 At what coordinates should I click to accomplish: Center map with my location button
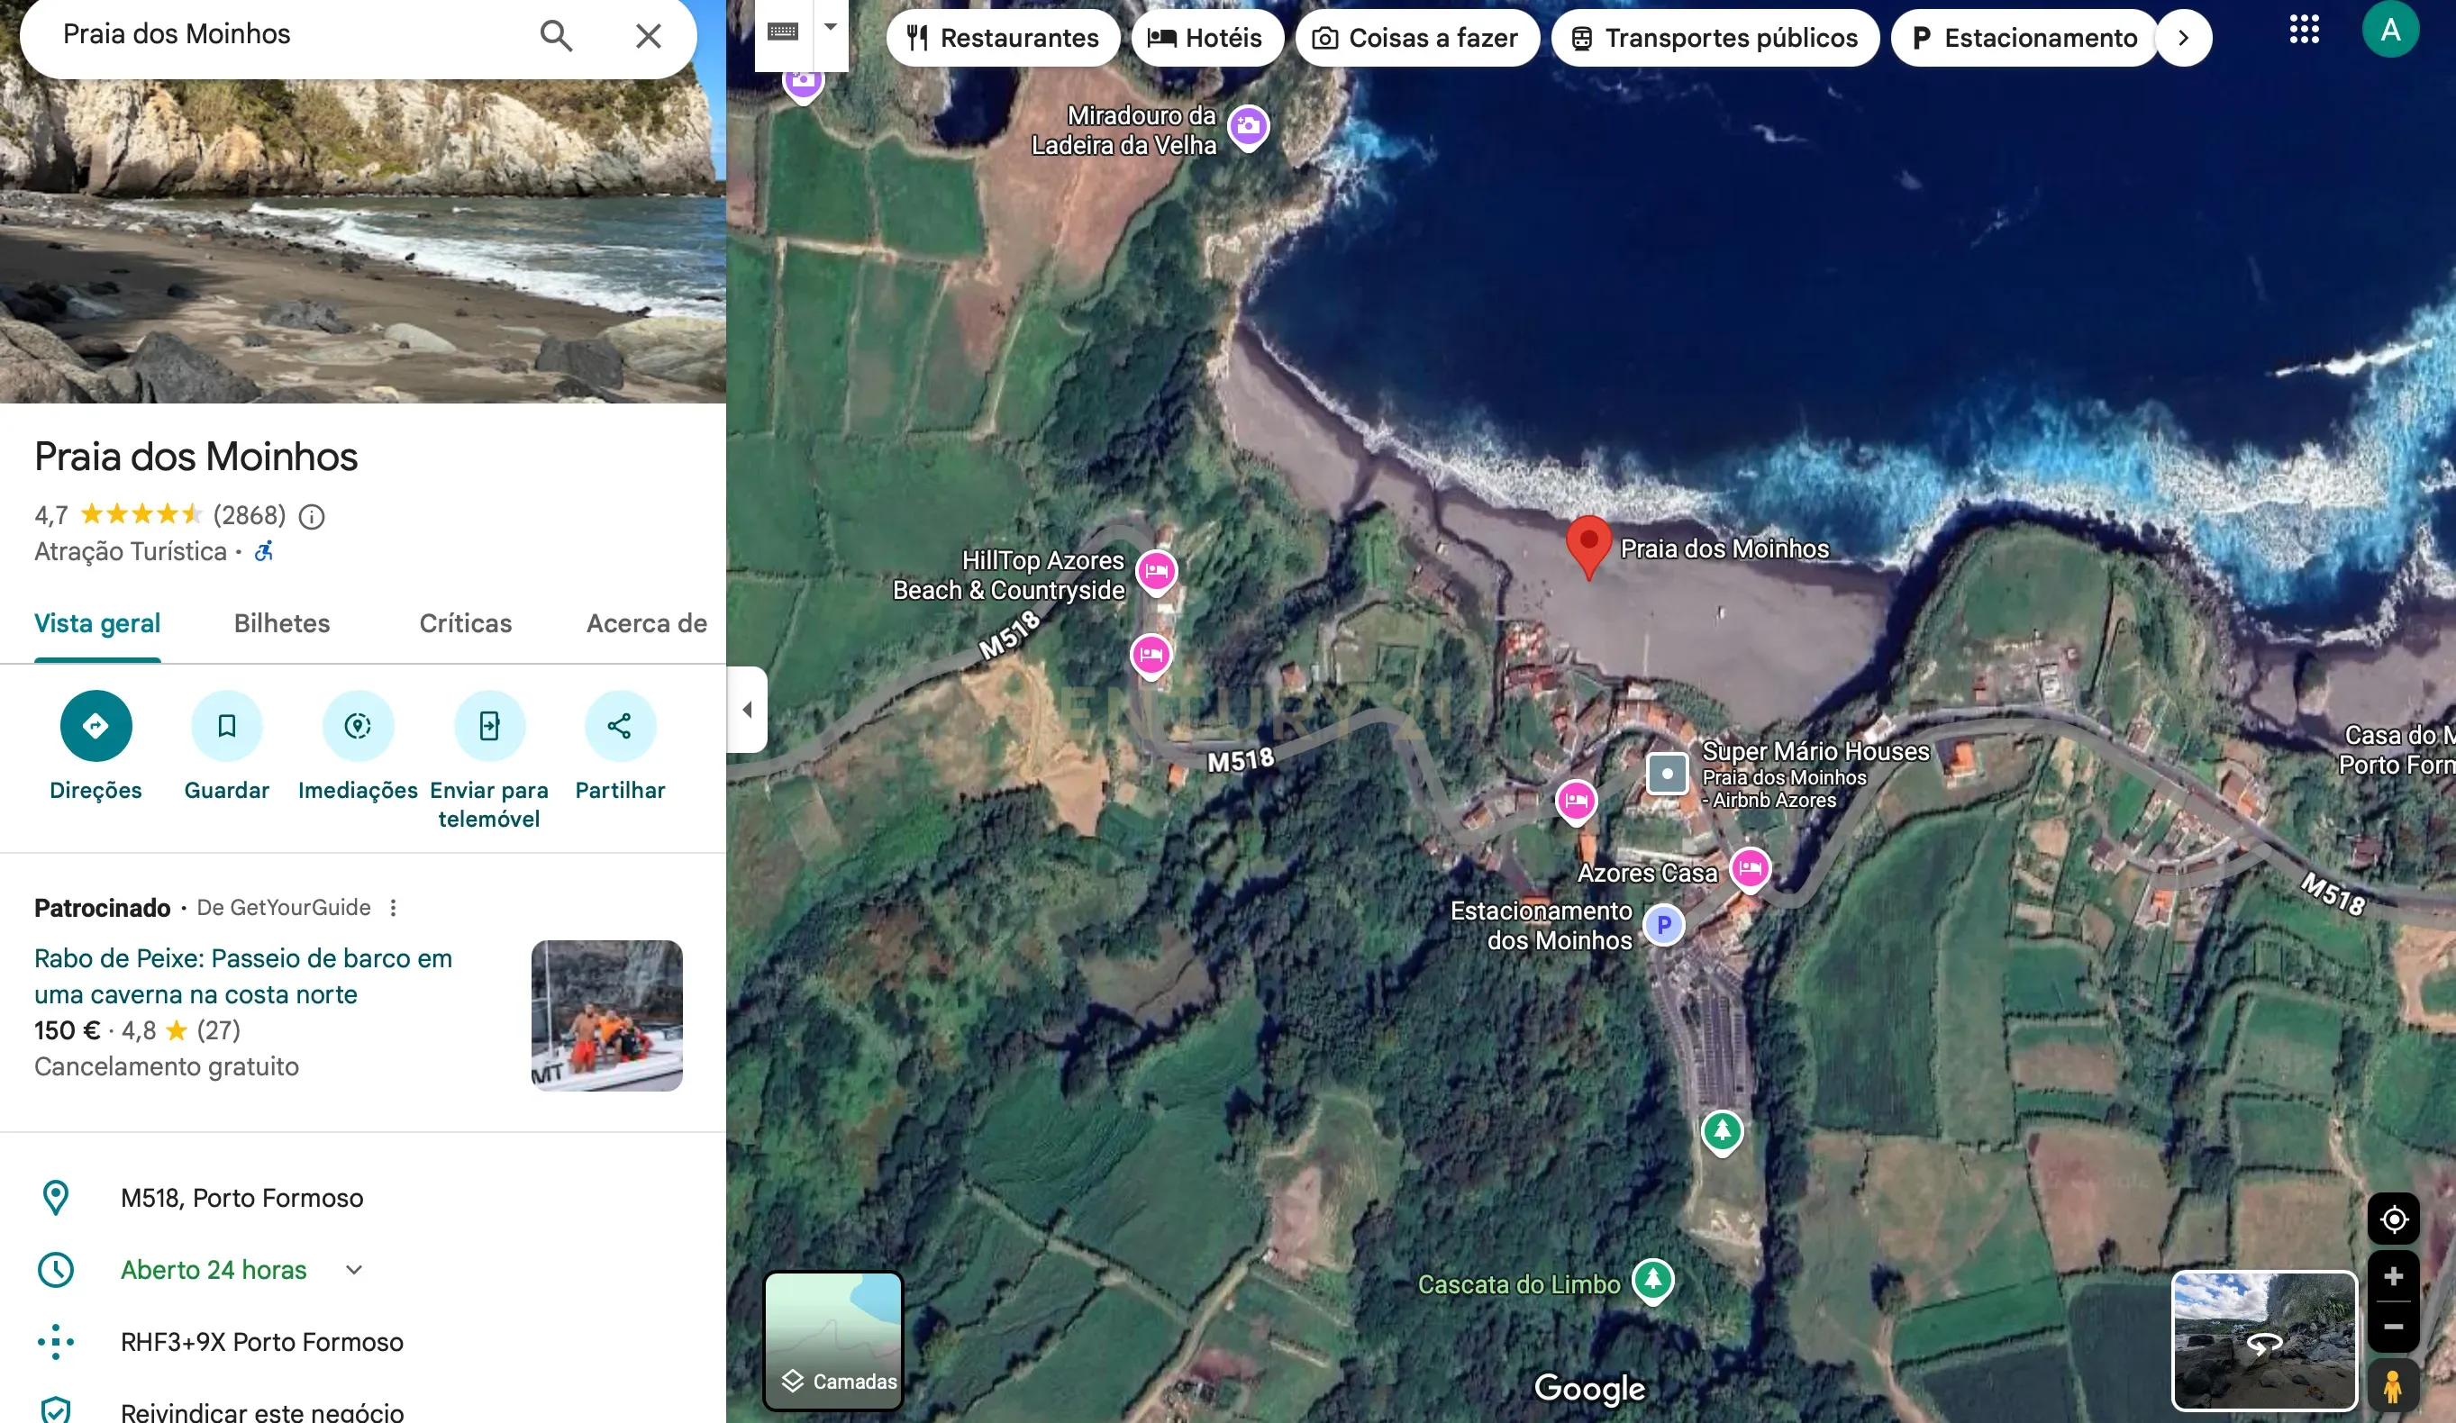coord(2394,1219)
